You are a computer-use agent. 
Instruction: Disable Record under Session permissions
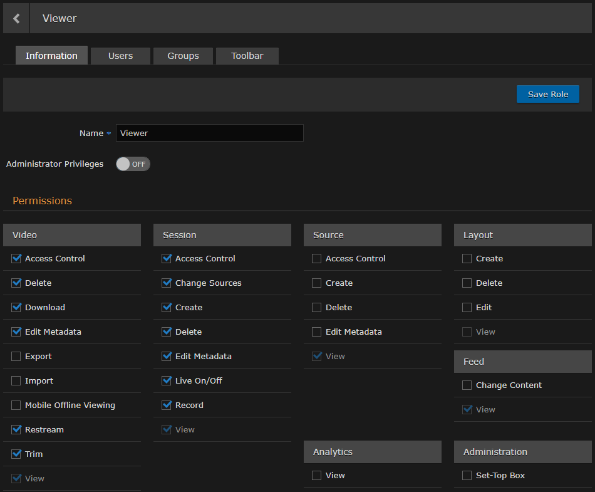(x=166, y=405)
